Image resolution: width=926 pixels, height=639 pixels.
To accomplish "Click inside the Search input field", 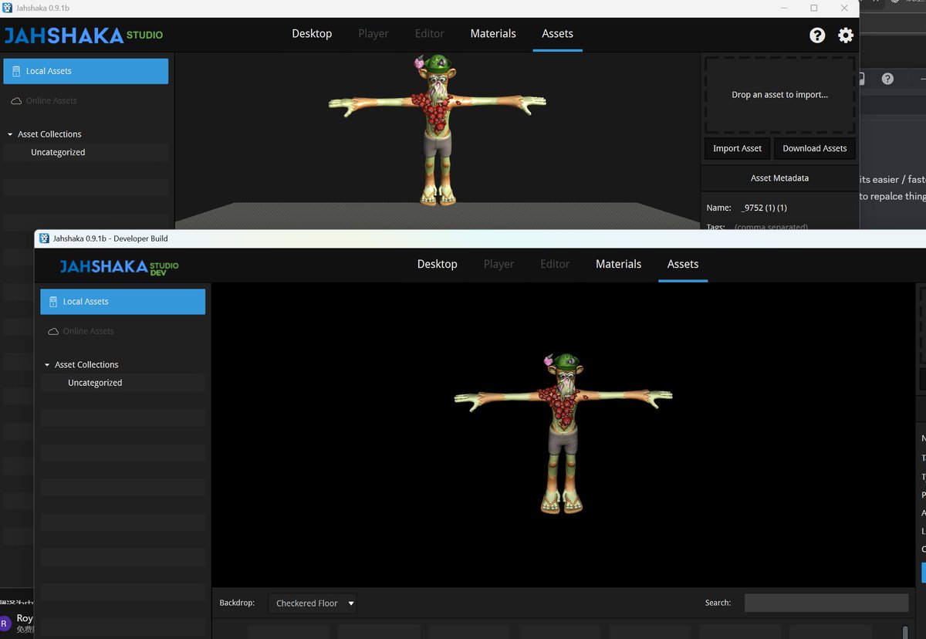I will click(x=826, y=602).
